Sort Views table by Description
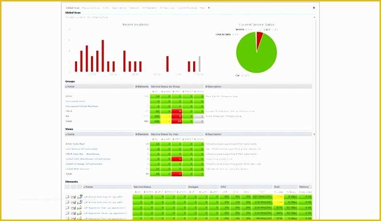The image size is (381, 221). [x=258, y=134]
